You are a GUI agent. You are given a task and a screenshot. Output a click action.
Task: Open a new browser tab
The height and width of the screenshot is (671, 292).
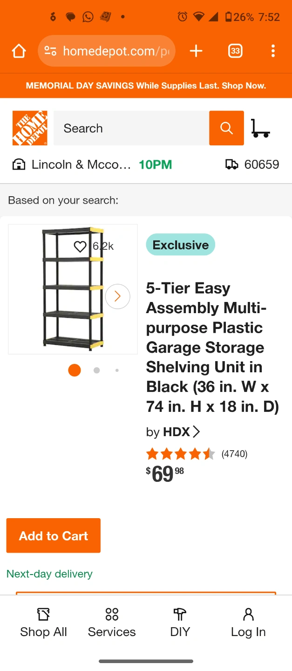(x=196, y=51)
